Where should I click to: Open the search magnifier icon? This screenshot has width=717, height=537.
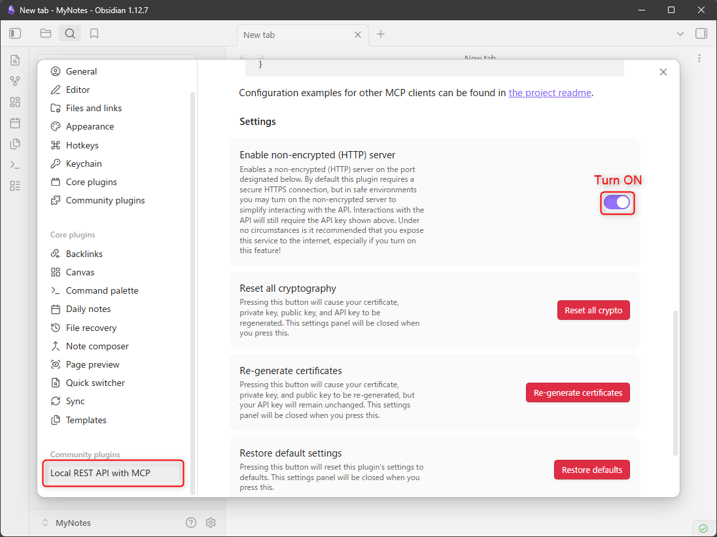[70, 33]
